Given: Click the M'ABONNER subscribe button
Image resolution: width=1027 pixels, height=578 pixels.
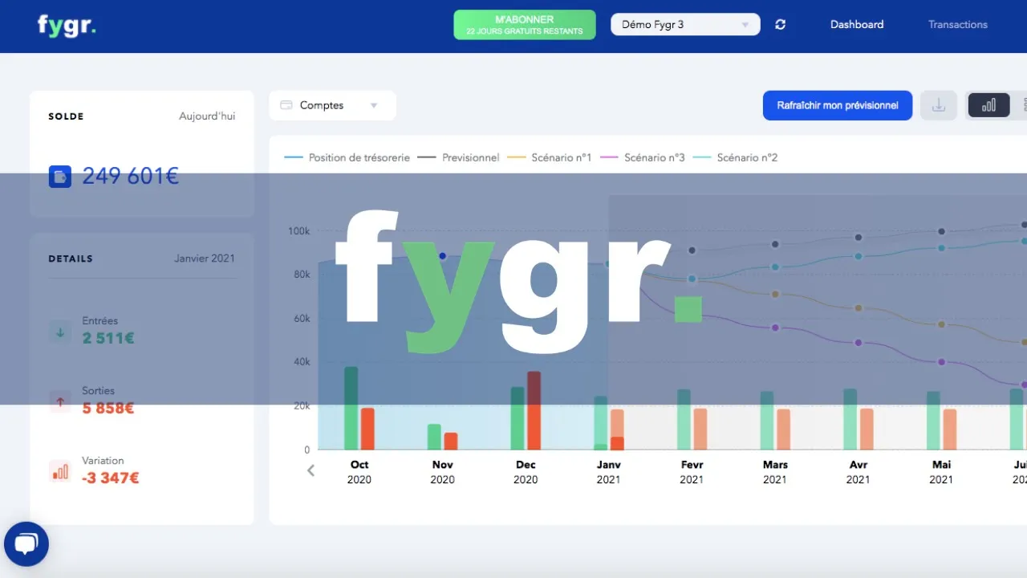Looking at the screenshot, I should [525, 25].
